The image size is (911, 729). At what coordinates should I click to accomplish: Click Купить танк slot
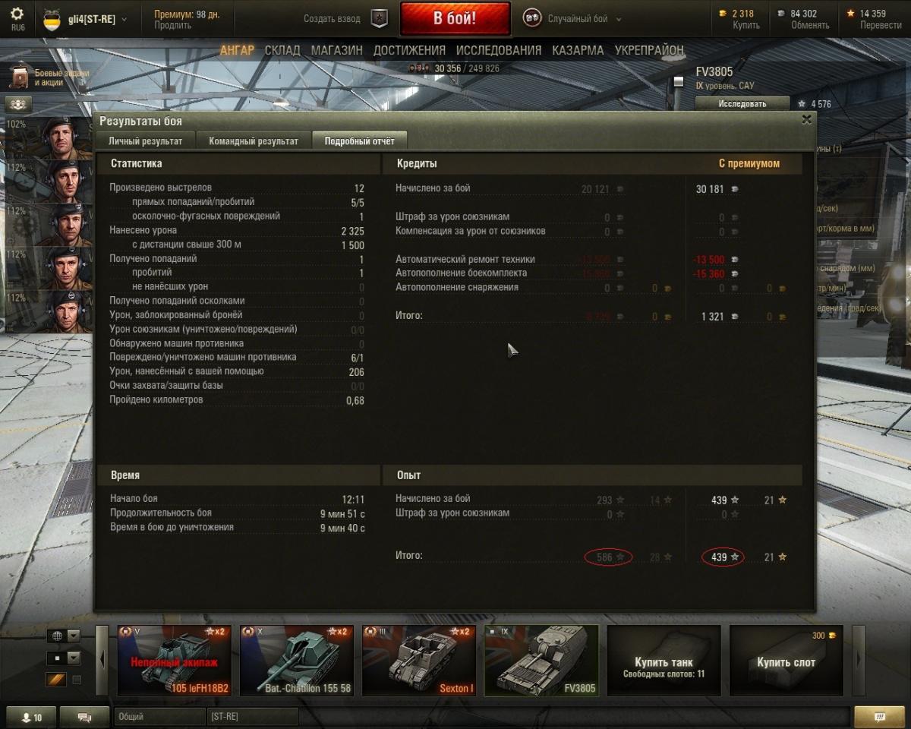(664, 660)
